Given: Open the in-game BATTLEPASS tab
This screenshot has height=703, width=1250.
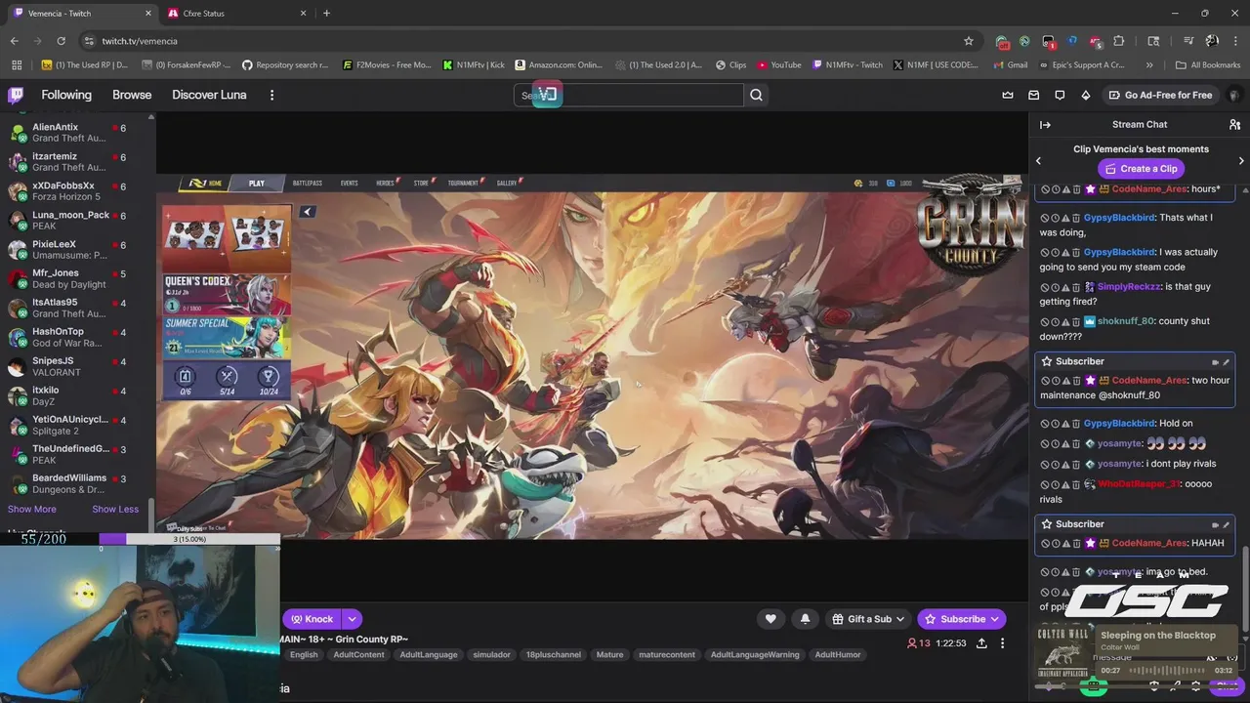Looking at the screenshot, I should tap(307, 184).
